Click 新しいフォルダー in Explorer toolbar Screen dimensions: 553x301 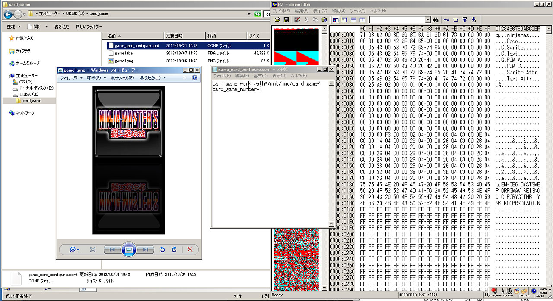point(89,26)
